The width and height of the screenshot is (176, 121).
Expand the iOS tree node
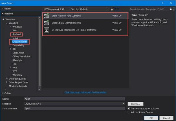coord(10,49)
